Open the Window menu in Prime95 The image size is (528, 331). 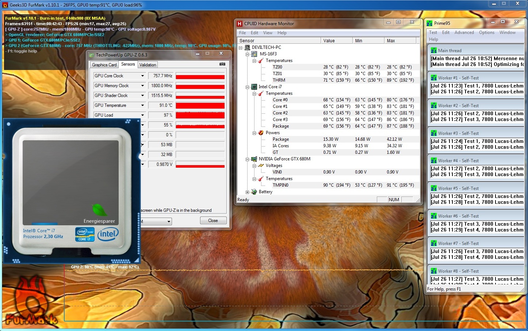tap(508, 32)
